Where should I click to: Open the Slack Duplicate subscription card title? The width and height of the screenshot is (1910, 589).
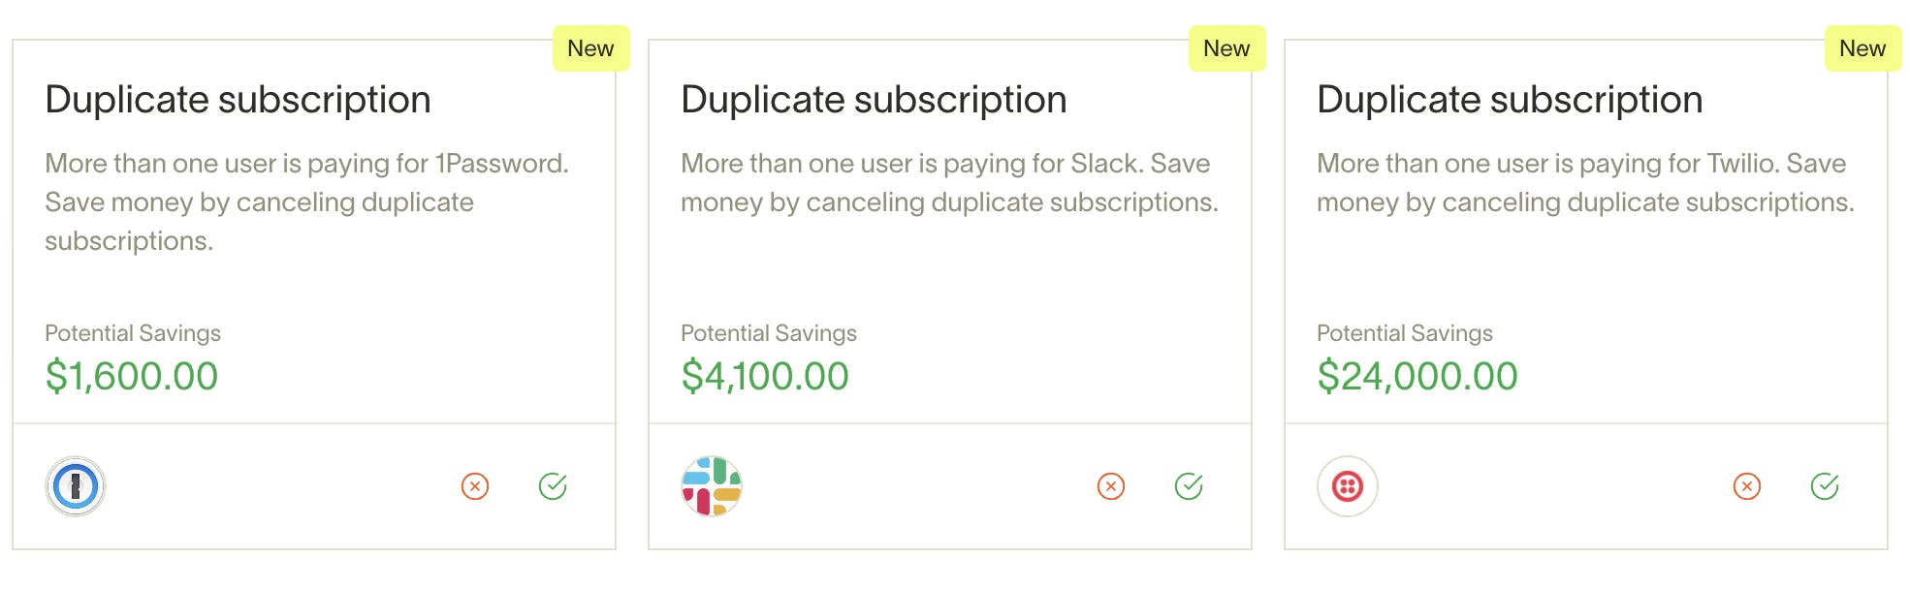(874, 100)
